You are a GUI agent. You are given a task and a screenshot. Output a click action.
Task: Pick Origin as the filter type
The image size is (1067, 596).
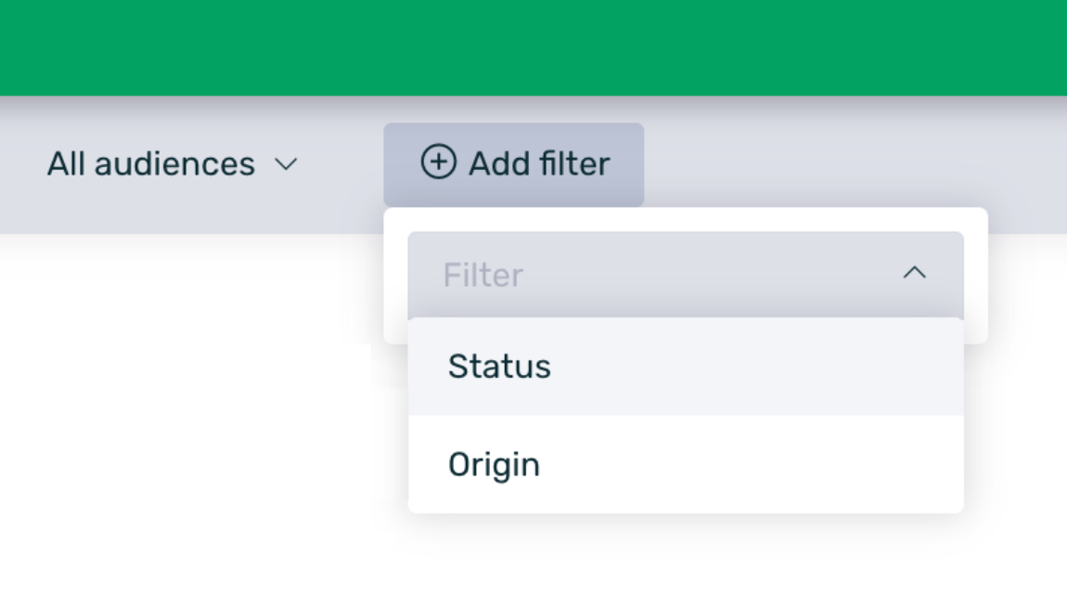click(494, 464)
